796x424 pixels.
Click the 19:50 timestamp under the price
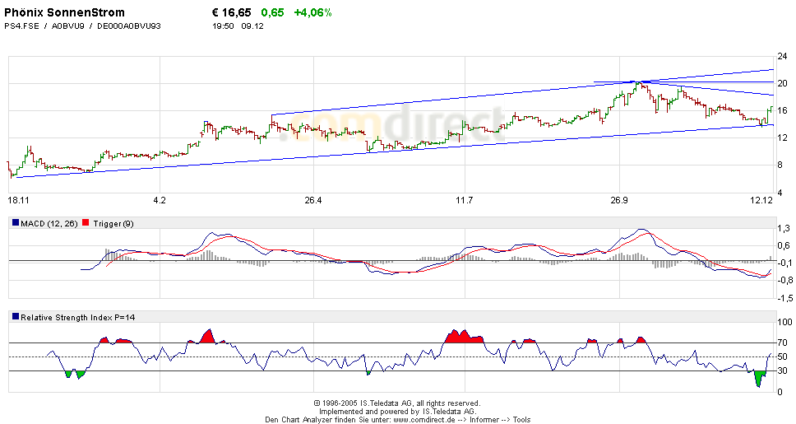click(x=223, y=26)
